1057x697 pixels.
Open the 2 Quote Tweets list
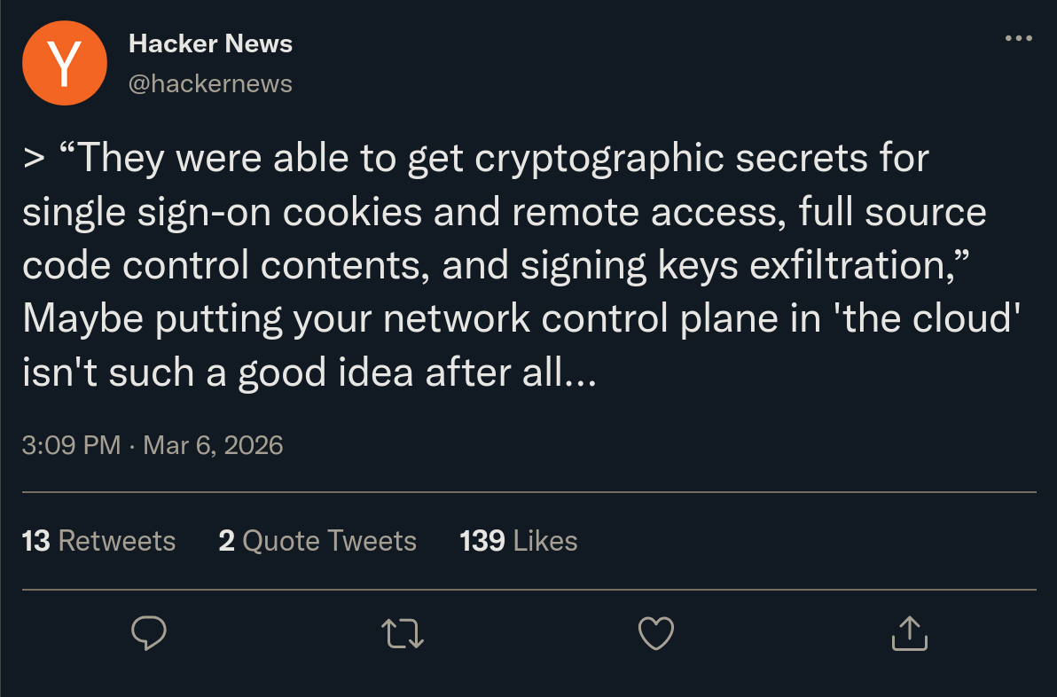[317, 541]
